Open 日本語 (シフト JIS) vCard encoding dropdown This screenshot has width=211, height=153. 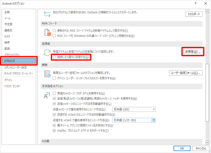click(x=134, y=120)
